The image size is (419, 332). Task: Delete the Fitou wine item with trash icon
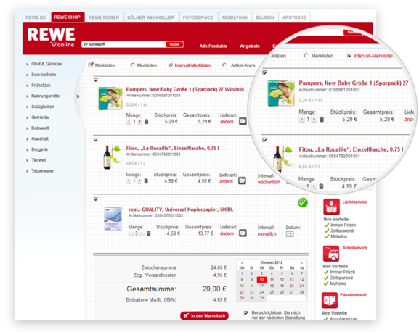coord(146,181)
